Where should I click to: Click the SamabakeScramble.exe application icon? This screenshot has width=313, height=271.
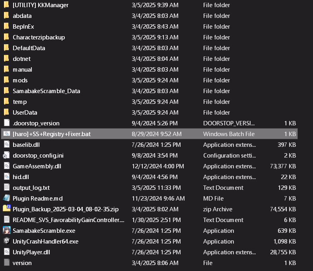[6, 230]
